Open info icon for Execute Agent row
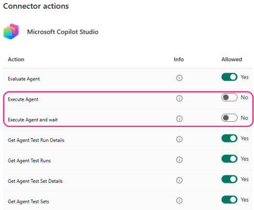The width and height of the screenshot is (254, 210). pyautogui.click(x=179, y=98)
